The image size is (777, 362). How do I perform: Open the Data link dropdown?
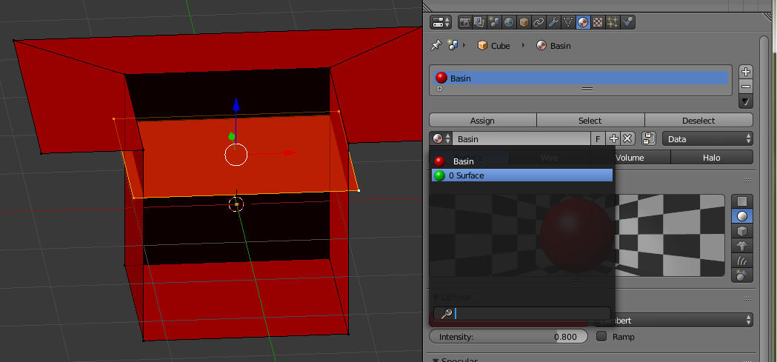pyautogui.click(x=707, y=138)
